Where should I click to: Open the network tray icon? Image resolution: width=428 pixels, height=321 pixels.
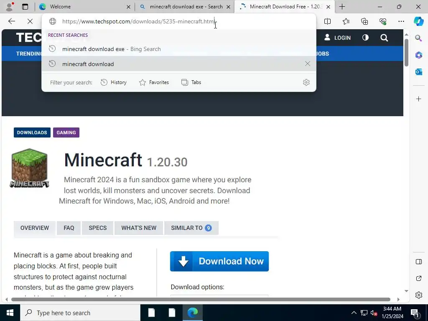pyautogui.click(x=364, y=313)
